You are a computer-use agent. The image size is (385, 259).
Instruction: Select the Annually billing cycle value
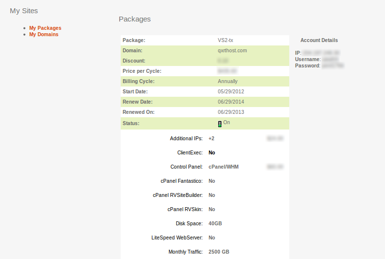228,81
